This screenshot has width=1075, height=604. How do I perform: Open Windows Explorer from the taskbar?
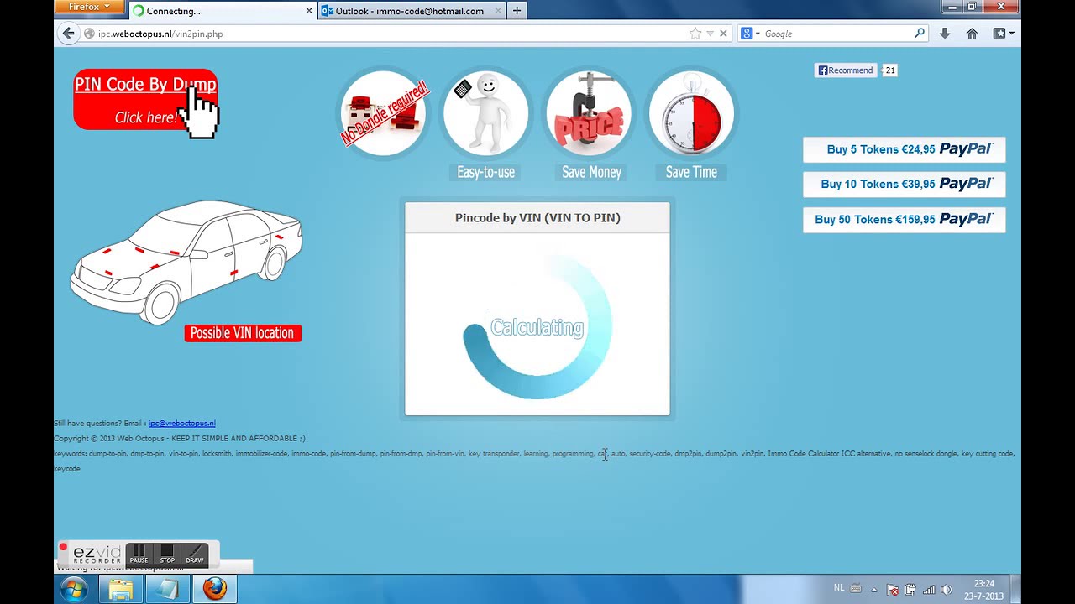click(121, 589)
